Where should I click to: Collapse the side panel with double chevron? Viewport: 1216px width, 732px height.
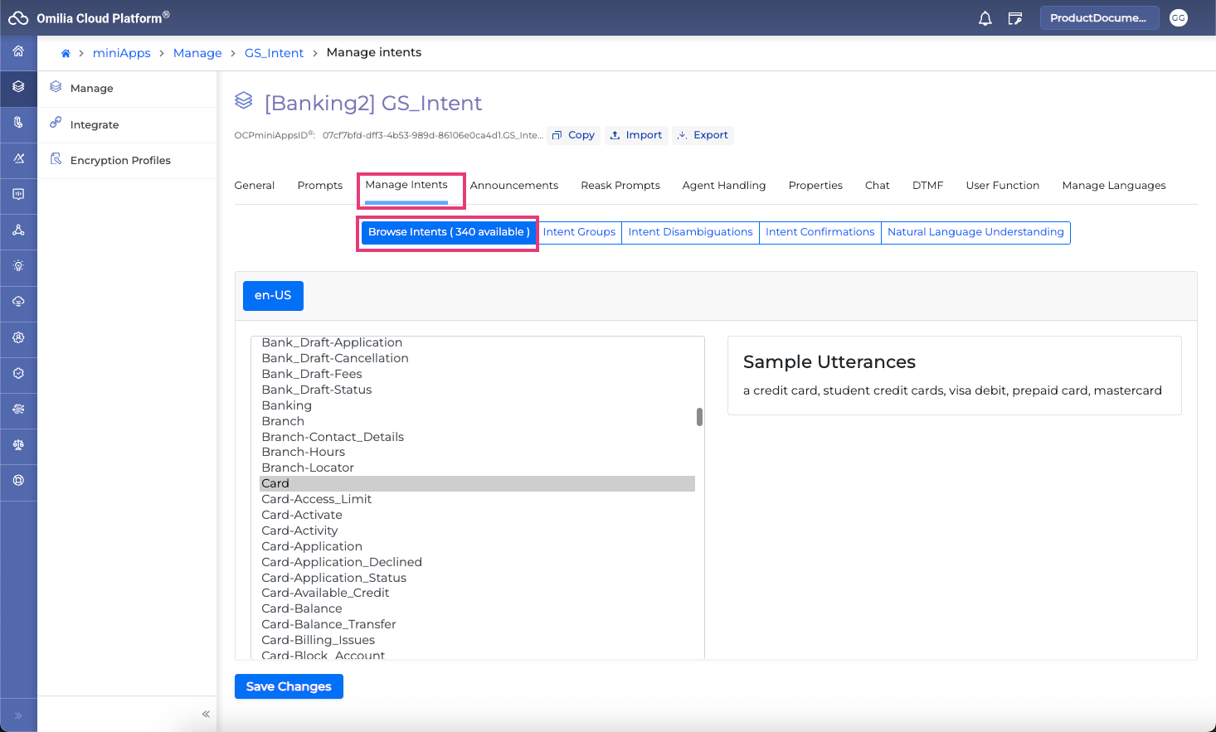[x=206, y=714]
